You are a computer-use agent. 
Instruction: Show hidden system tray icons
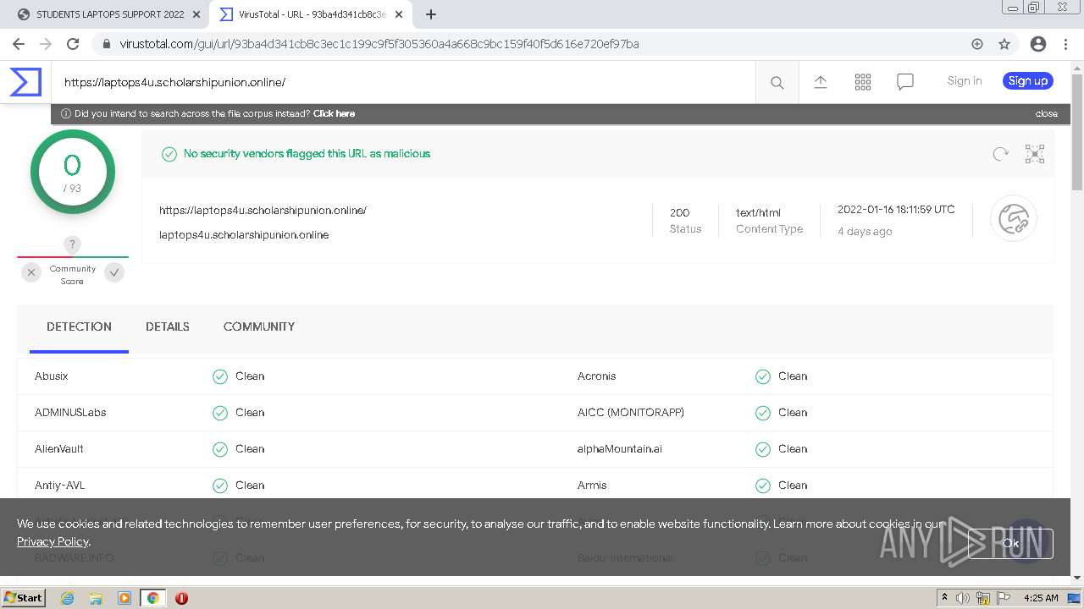944,597
